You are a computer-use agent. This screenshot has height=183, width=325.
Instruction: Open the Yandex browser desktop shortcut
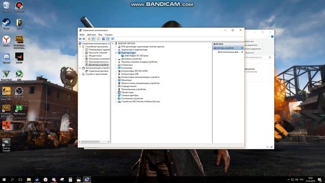coord(6,41)
